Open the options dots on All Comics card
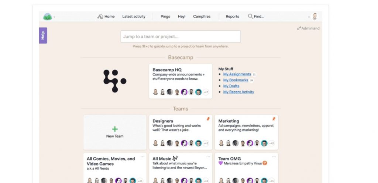The image size is (378, 183). click(x=142, y=157)
